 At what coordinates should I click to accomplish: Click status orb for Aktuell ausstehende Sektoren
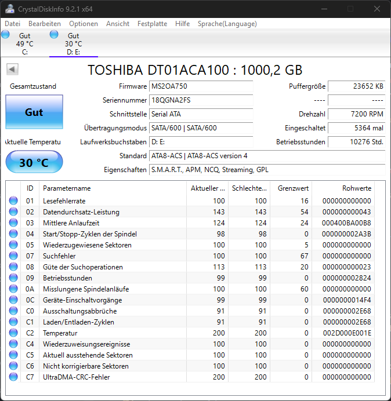point(13,355)
